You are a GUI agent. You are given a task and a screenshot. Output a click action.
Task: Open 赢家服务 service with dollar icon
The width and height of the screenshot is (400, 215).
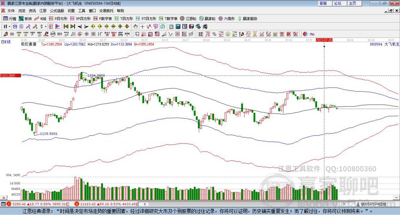click(247, 19)
